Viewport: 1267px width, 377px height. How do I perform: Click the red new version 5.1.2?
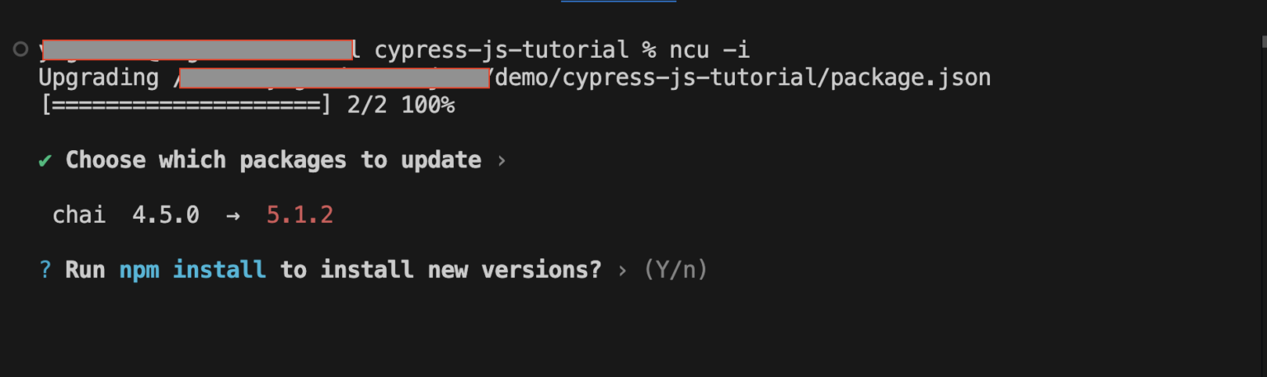point(299,215)
